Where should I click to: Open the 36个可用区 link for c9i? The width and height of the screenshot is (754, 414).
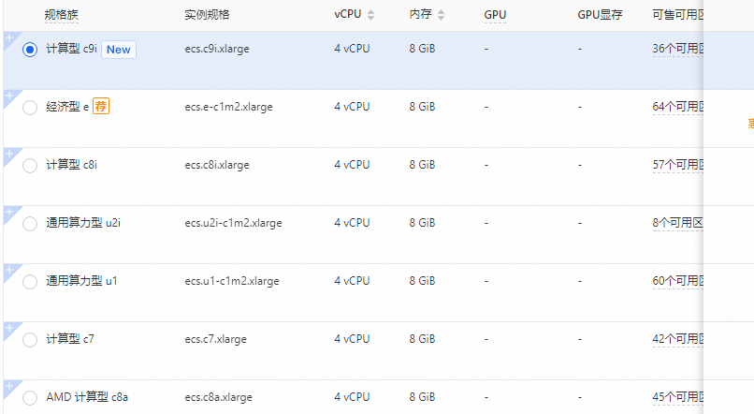[677, 49]
